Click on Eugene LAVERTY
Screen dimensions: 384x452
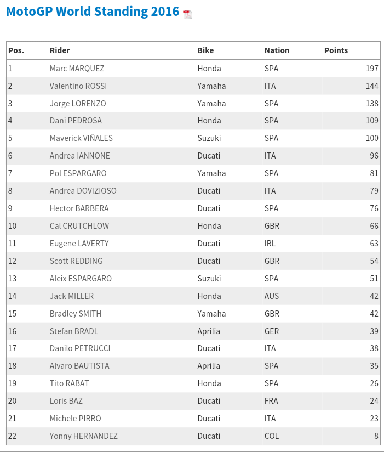[79, 244]
